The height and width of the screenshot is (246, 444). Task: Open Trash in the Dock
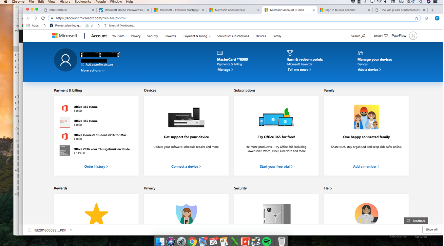tap(281, 241)
